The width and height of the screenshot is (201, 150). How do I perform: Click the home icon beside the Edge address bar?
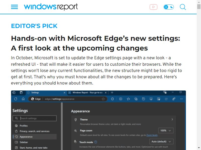pyautogui.click(x=23, y=99)
